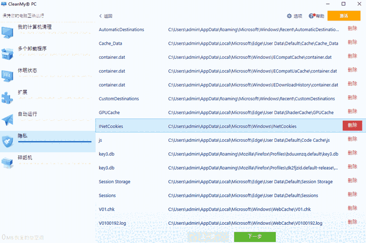Screen dimensions: 366x243
Task: Delete the CustomDestinations entry
Action: 352,98
